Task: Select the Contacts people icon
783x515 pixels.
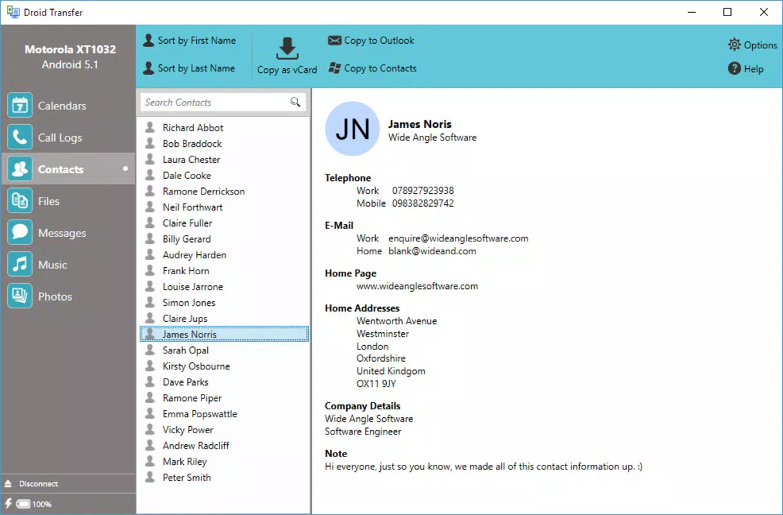Action: tap(20, 169)
